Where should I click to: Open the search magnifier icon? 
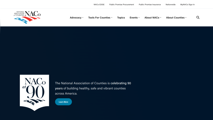coord(198,17)
